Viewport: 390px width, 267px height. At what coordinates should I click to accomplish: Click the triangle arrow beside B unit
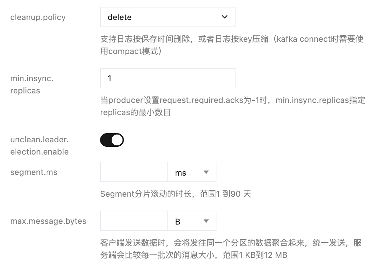206,221
